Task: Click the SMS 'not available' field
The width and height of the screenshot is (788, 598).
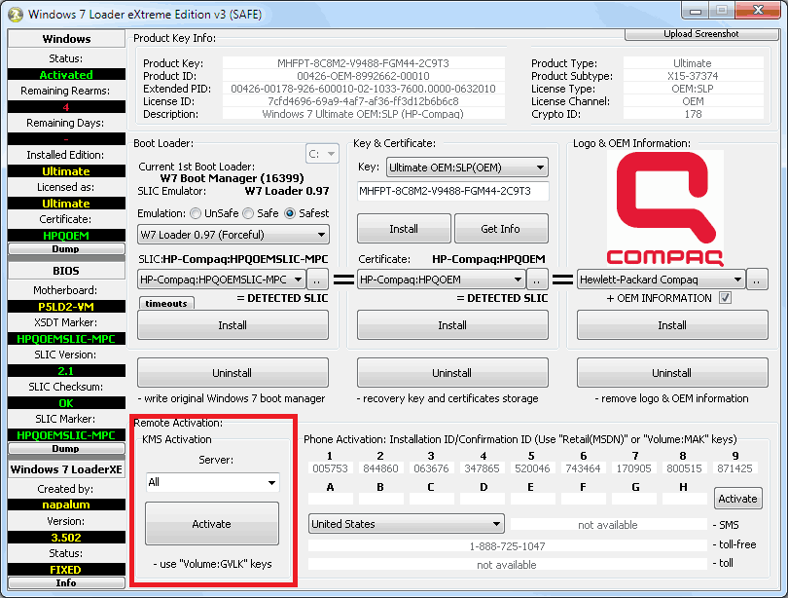Action: point(608,525)
